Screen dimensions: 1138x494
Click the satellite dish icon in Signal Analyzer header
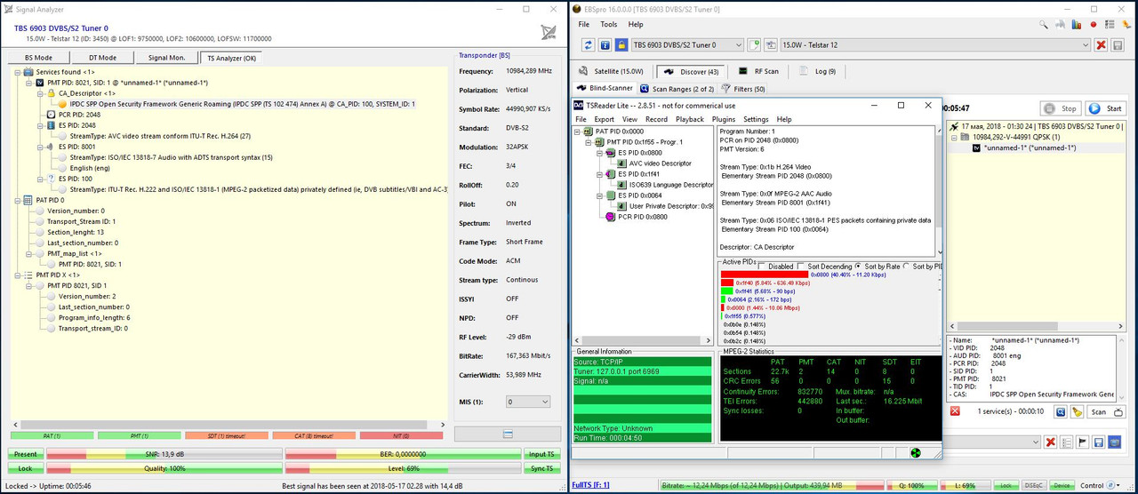click(x=549, y=32)
